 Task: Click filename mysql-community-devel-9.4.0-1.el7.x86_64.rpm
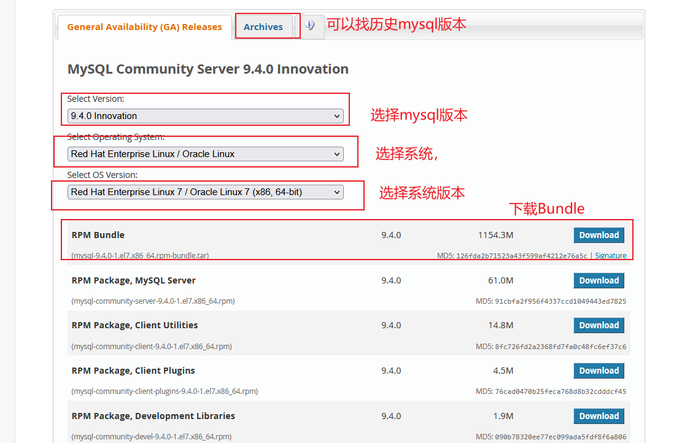click(x=152, y=437)
